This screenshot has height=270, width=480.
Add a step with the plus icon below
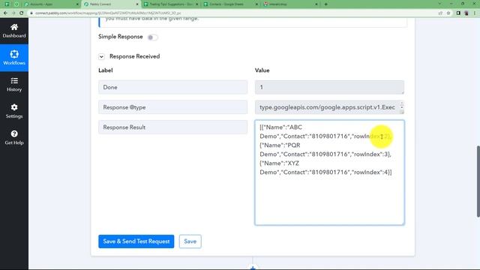pos(253,268)
